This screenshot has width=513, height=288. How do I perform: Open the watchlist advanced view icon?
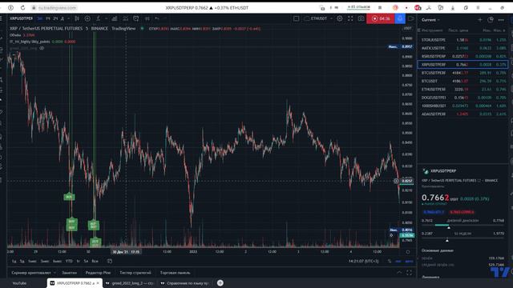[x=491, y=20]
